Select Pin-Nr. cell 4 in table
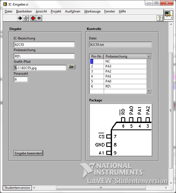This screenshot has width=176, height=193. click(97, 76)
